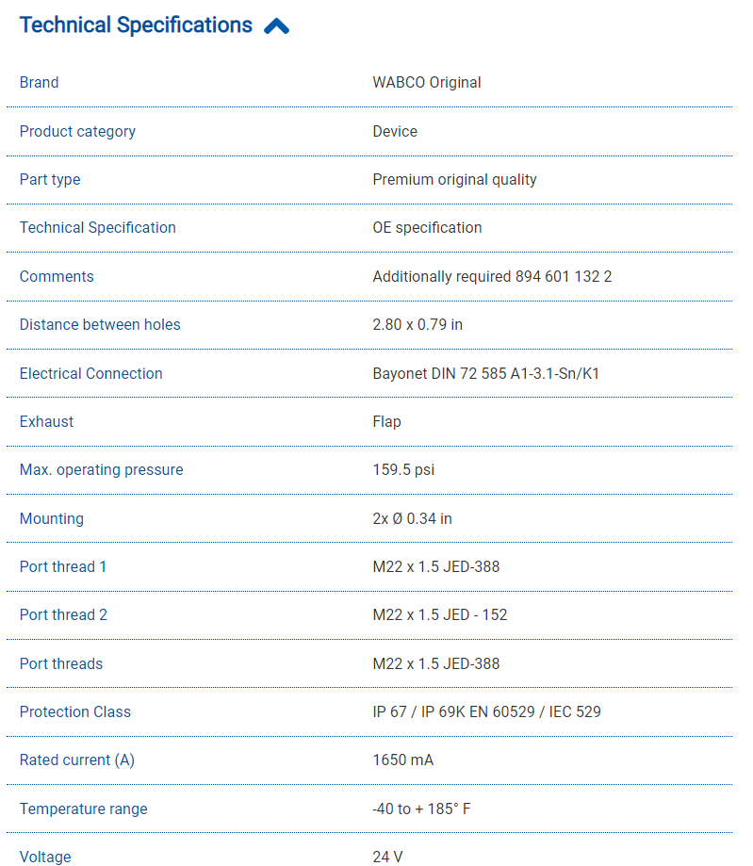Click the Protection Class label
The height and width of the screenshot is (866, 753).
[x=75, y=712]
